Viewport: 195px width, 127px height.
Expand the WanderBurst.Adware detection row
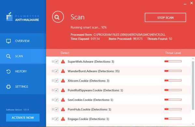pyautogui.click(x=53, y=71)
